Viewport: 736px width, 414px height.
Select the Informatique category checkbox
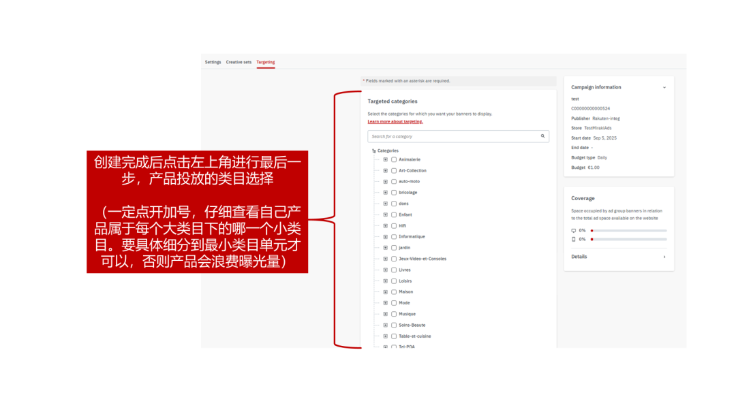393,236
